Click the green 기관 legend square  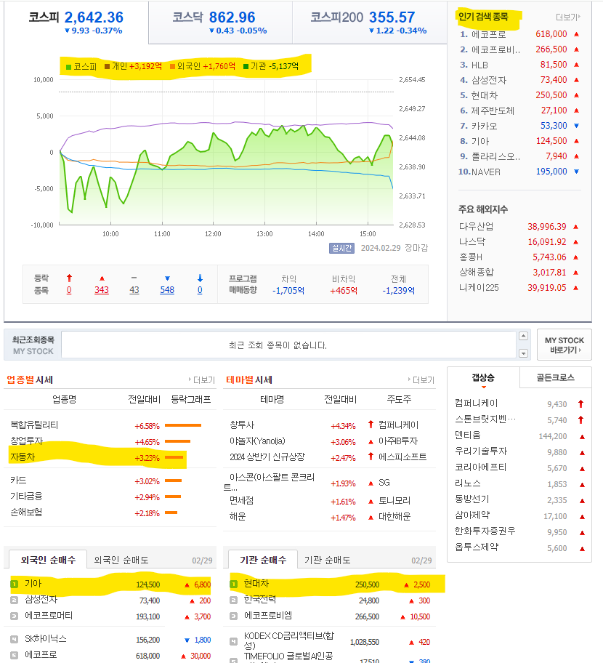click(246, 66)
